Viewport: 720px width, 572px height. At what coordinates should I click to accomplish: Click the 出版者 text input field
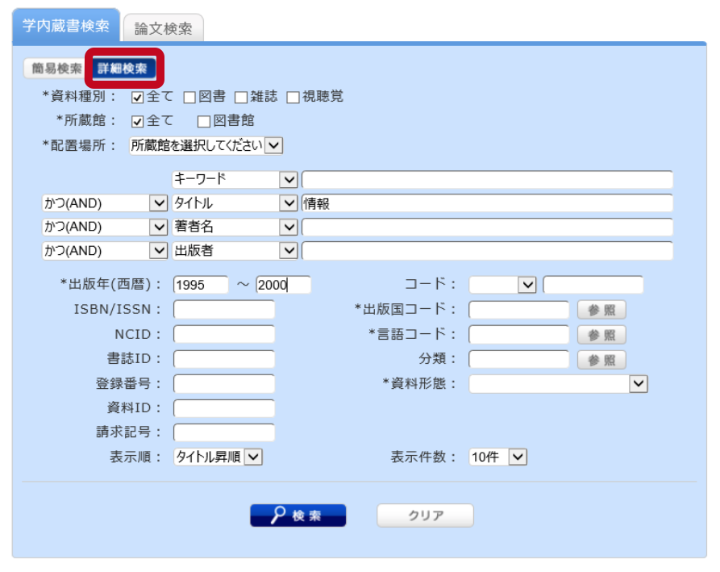pos(487,251)
